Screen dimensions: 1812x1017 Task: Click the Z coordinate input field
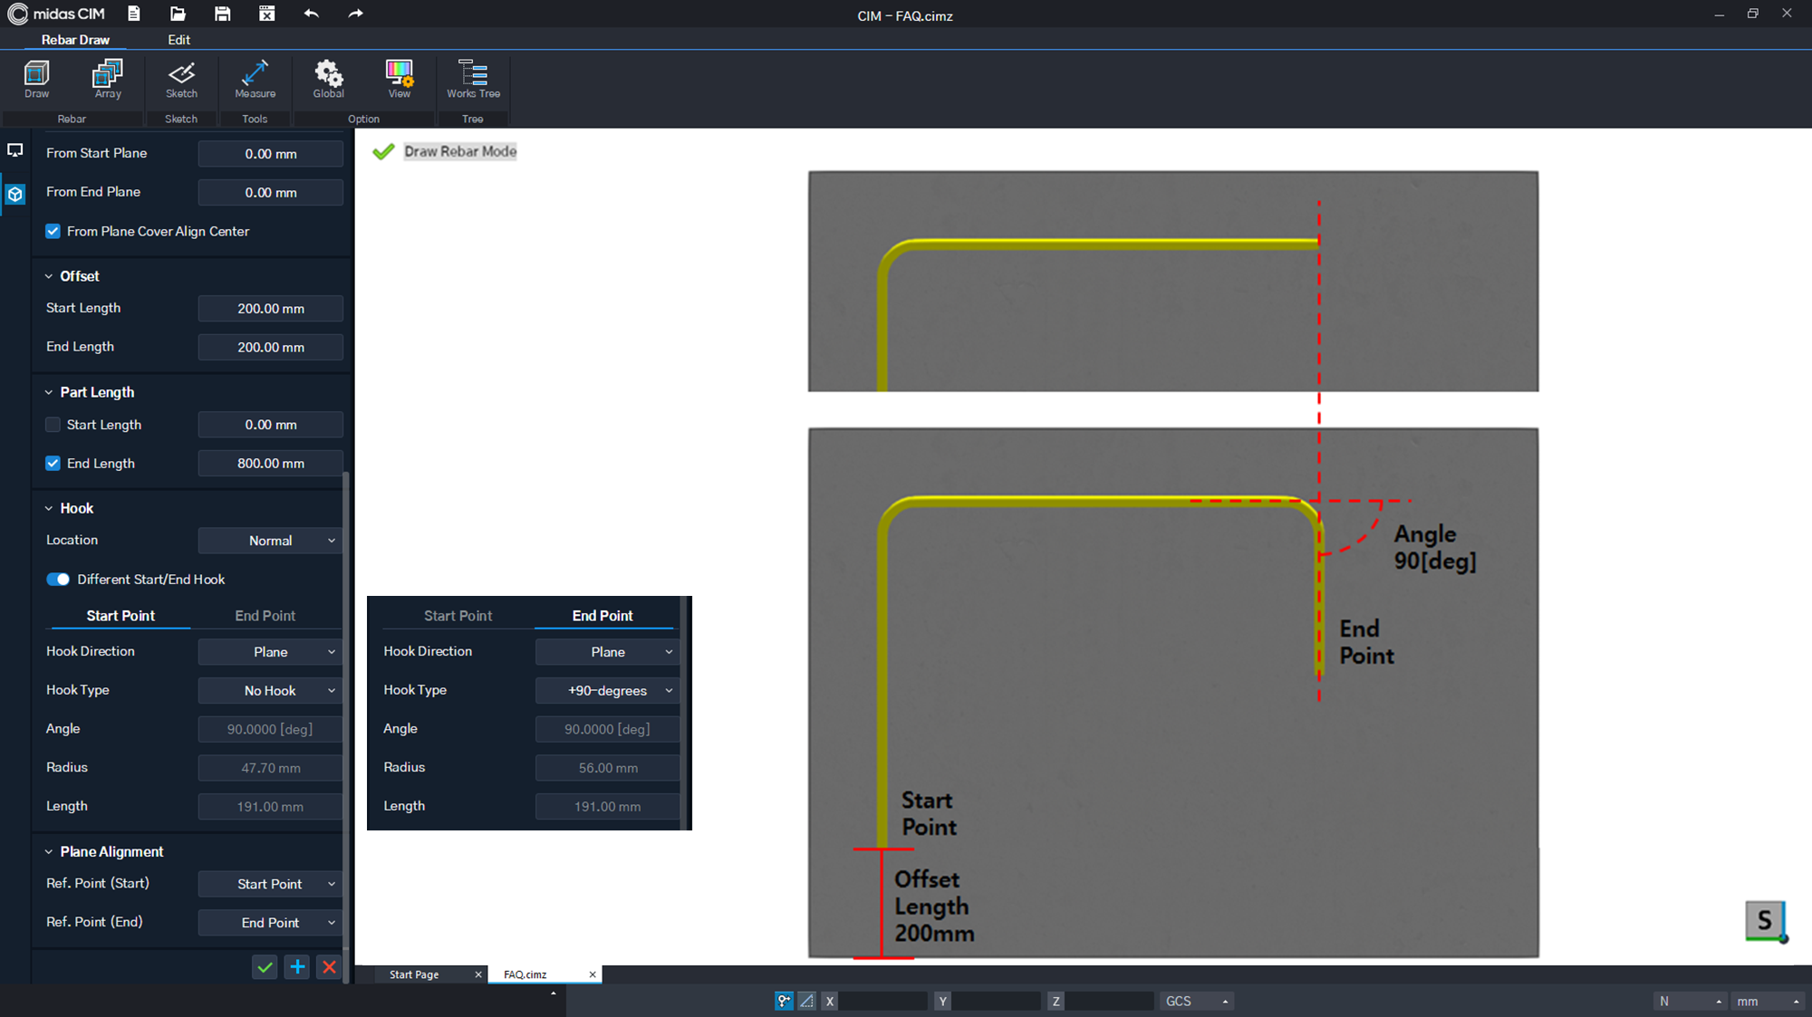click(1110, 1001)
